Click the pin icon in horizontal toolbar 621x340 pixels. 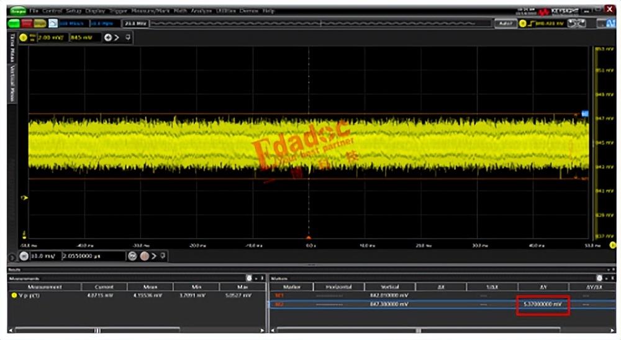tap(162, 256)
